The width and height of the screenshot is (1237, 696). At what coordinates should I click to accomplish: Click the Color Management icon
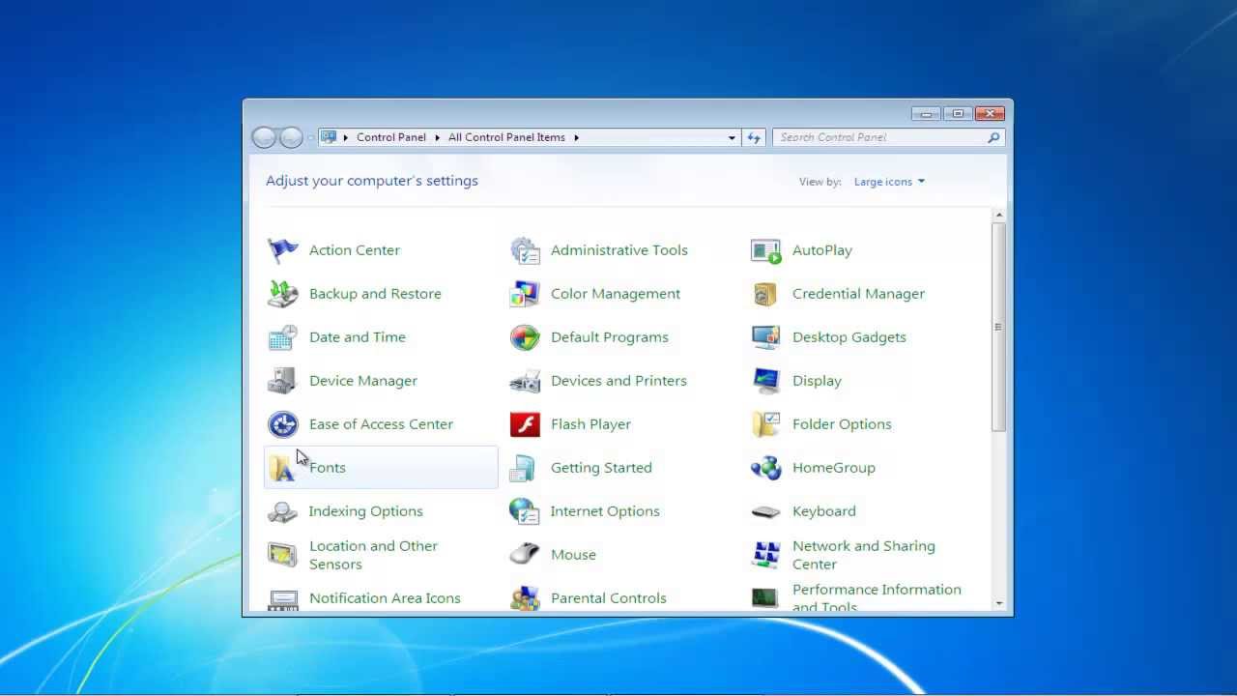pyautogui.click(x=525, y=294)
